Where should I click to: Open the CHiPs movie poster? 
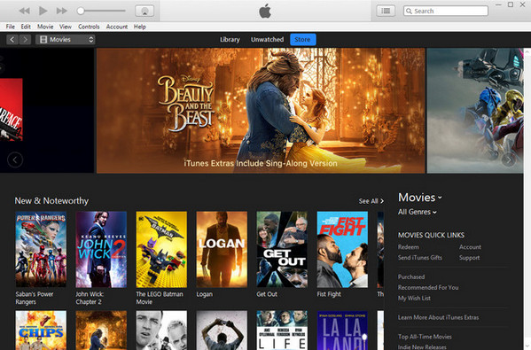pyautogui.click(x=41, y=331)
